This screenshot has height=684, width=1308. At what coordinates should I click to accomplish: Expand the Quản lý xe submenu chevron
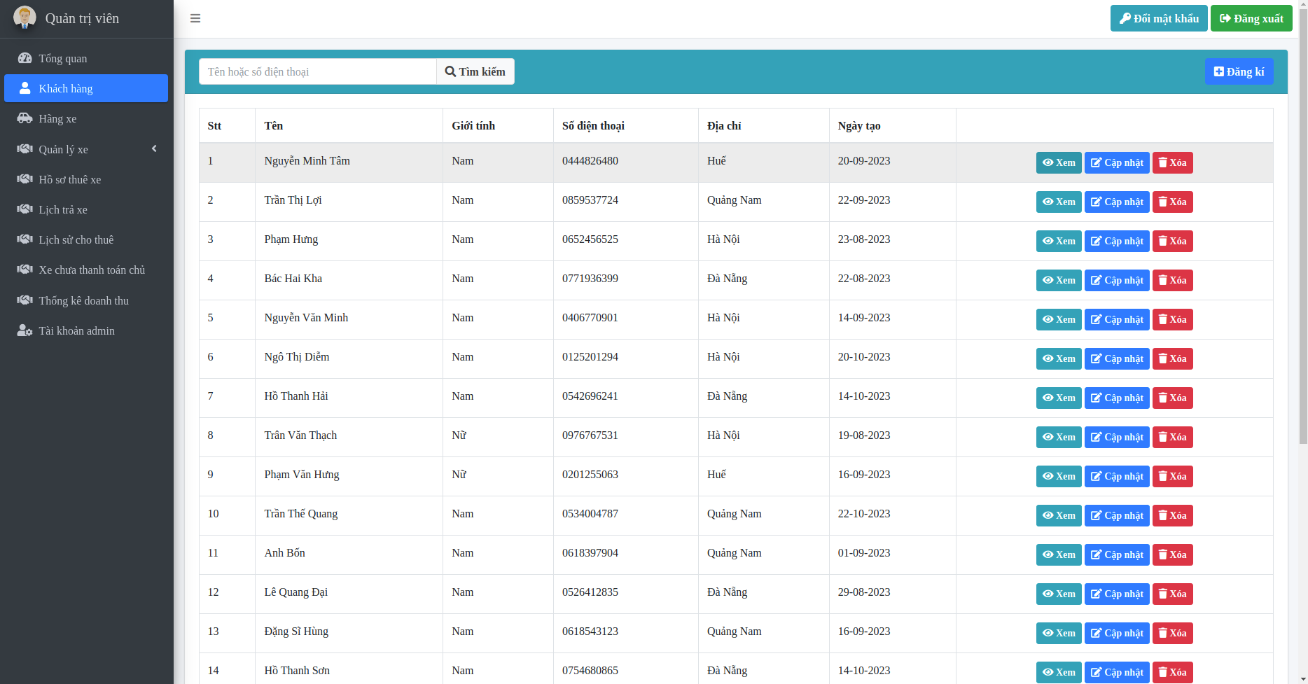pyautogui.click(x=154, y=149)
